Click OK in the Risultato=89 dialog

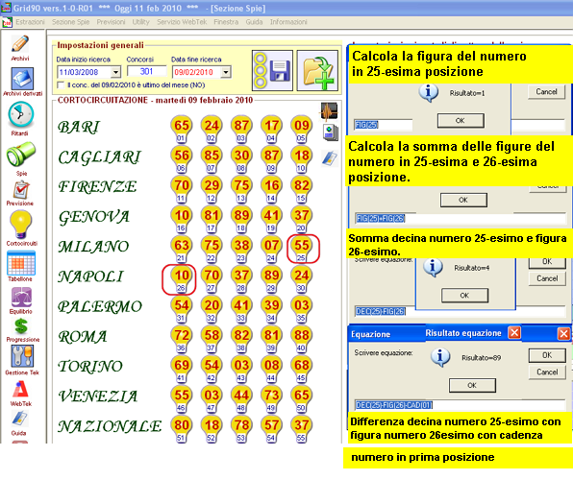(472, 385)
